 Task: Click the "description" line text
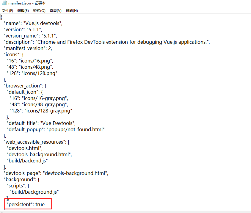pyautogui.click(x=107, y=42)
